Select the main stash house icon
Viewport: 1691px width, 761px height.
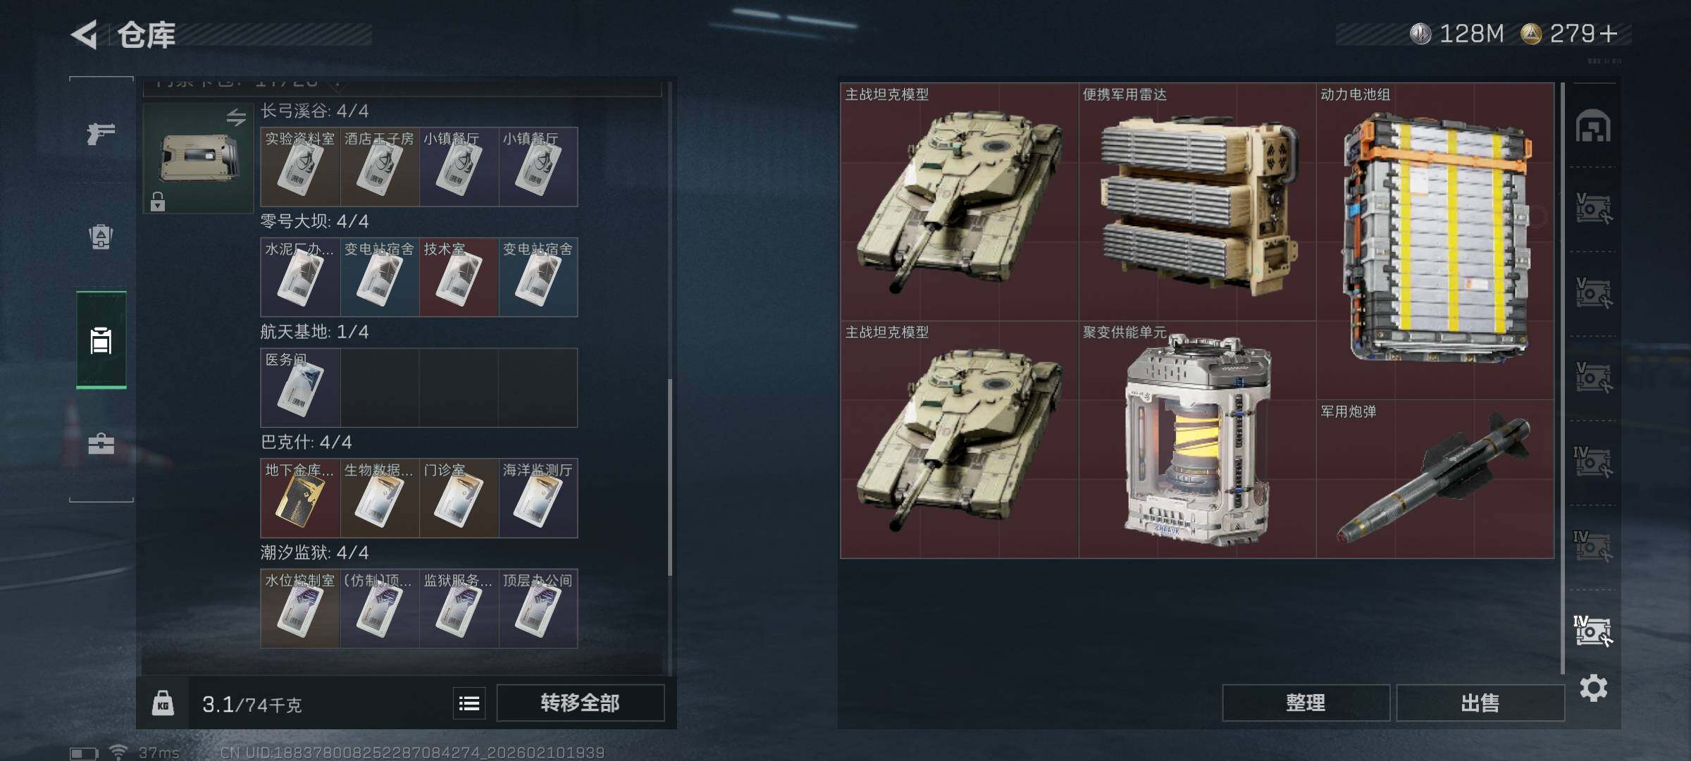[x=1593, y=126]
